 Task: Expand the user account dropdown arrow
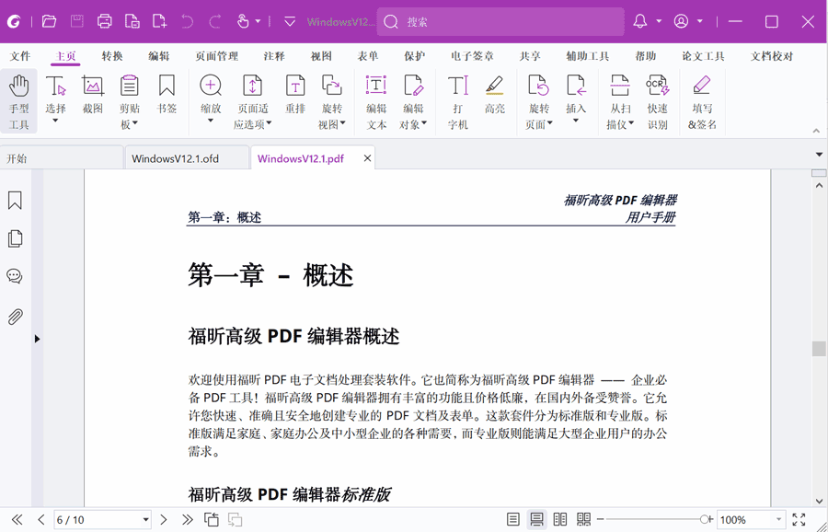click(x=700, y=21)
